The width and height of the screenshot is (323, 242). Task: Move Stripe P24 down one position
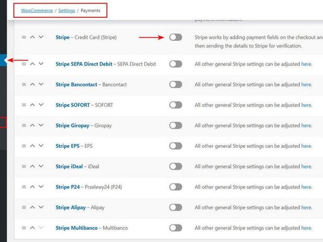pos(41,187)
